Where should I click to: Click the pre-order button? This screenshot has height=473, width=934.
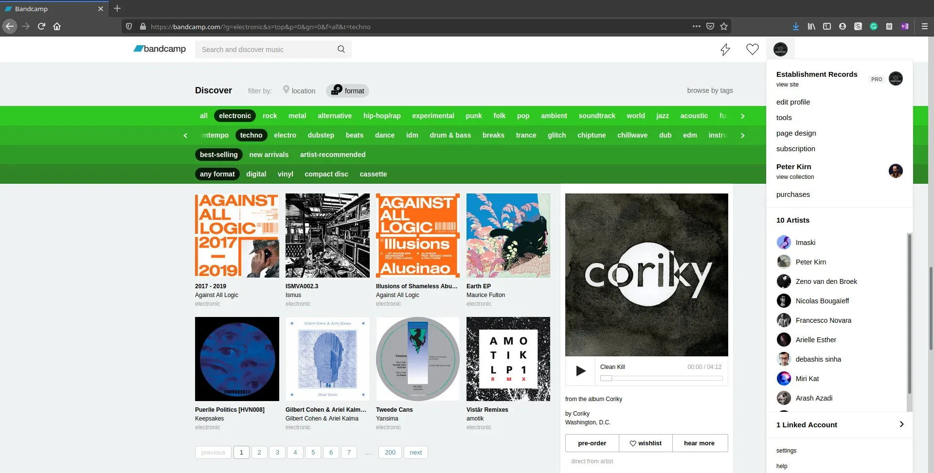pos(592,443)
